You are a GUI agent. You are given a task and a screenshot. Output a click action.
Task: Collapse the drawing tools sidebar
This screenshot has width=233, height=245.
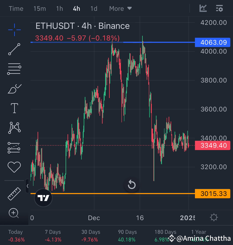(28, 186)
